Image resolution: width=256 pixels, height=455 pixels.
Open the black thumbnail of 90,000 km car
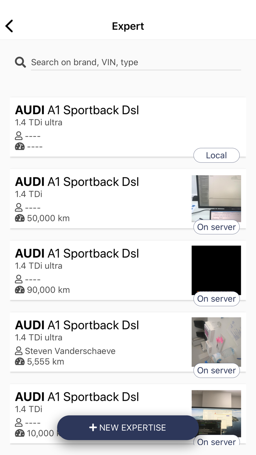216,270
